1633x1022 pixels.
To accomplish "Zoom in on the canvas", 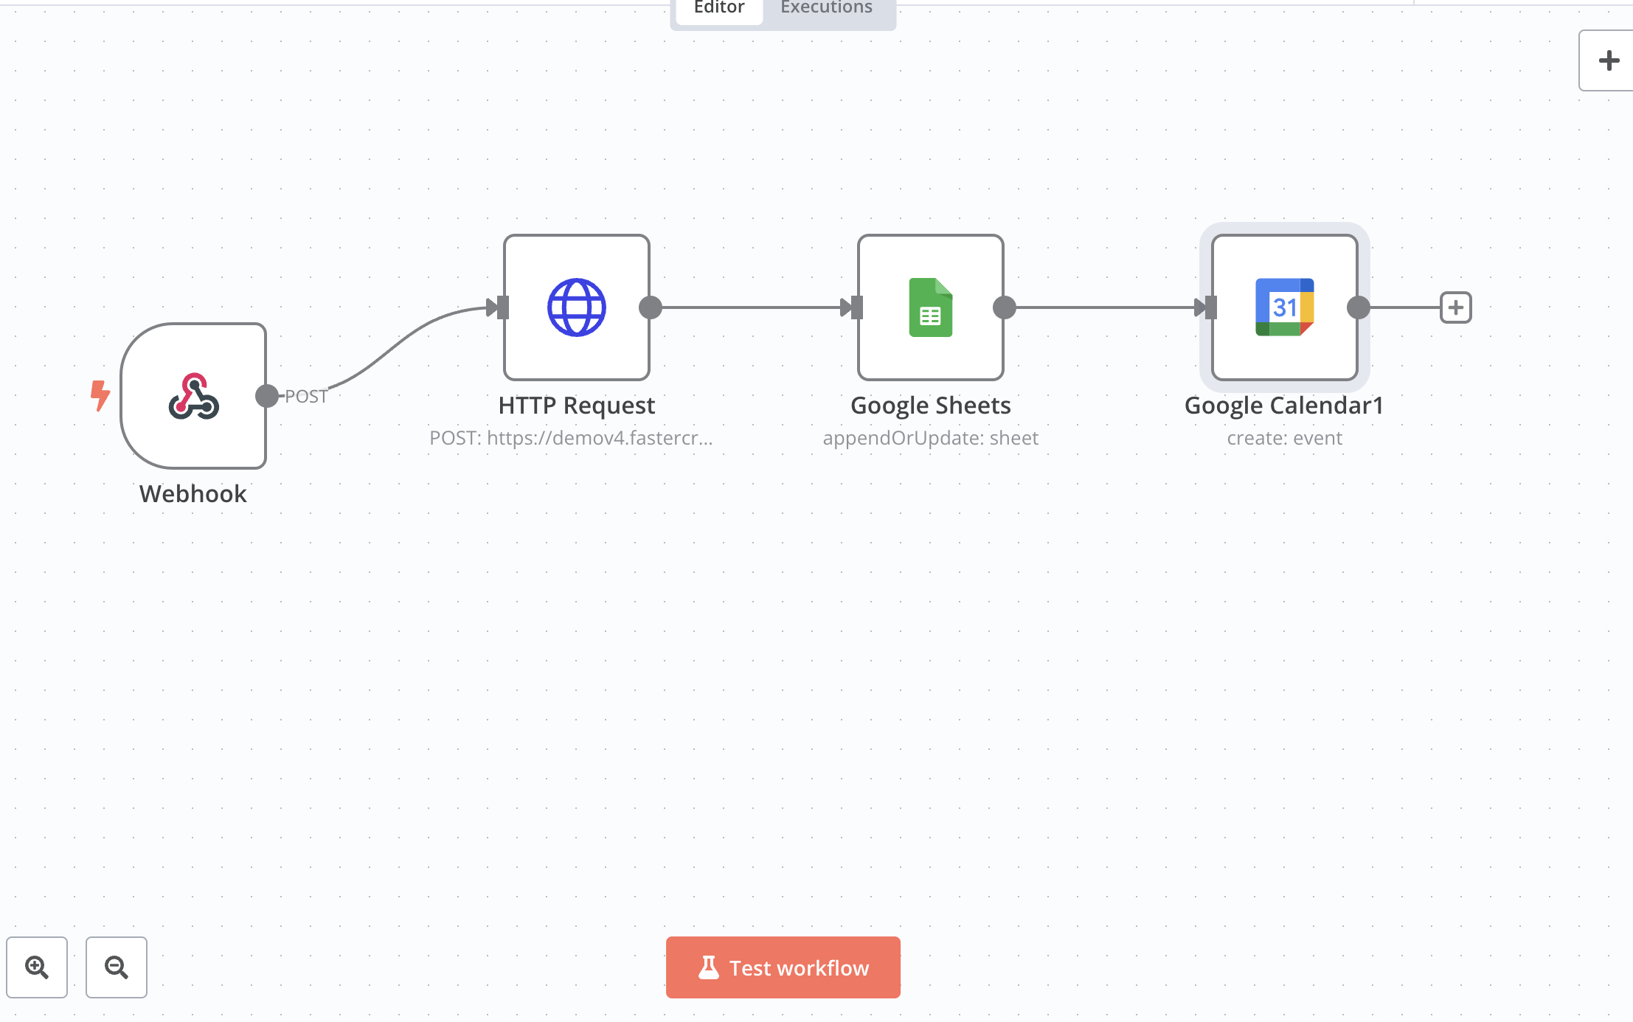I will 37,967.
